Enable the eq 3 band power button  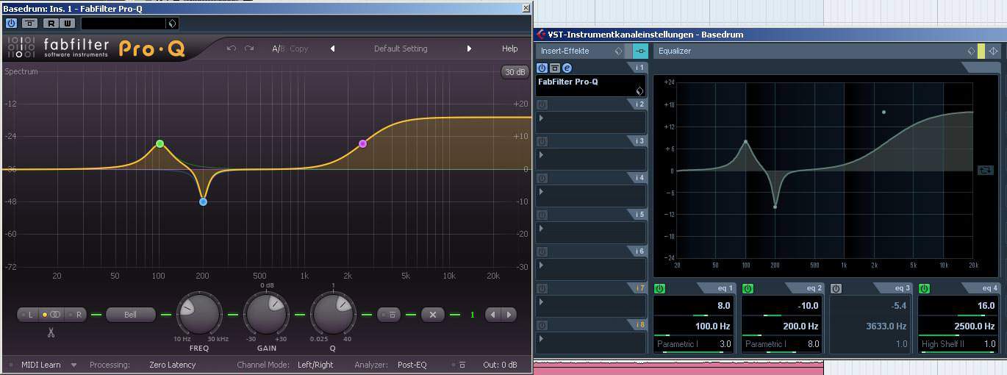click(836, 288)
